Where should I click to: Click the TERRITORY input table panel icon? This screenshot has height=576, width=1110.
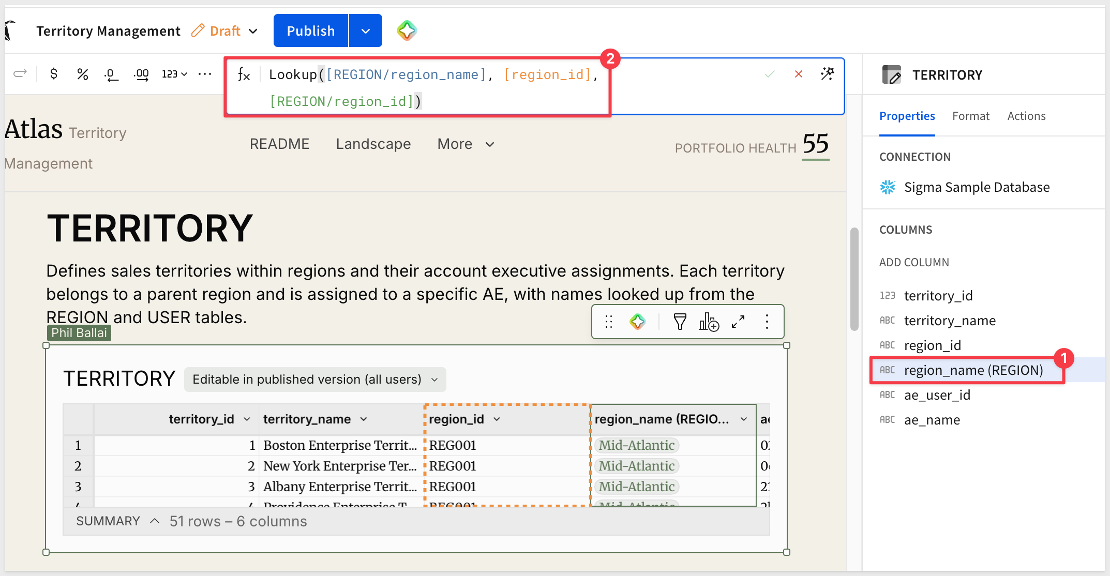891,75
